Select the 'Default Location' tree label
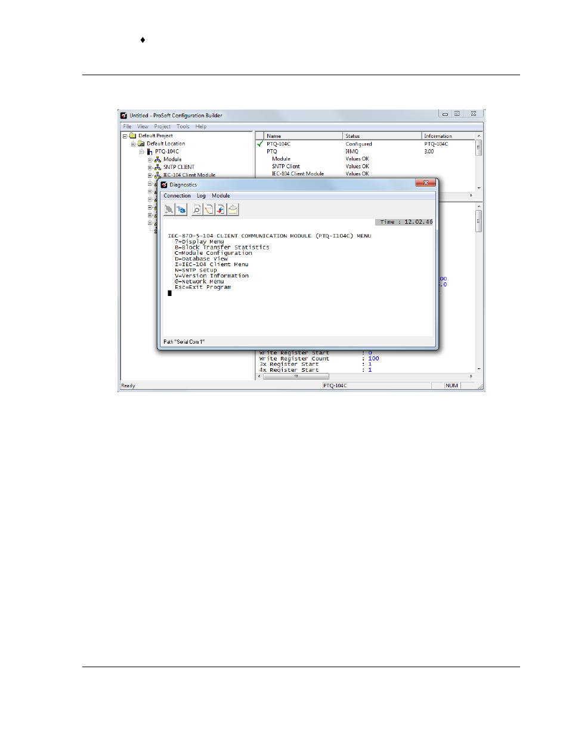This screenshot has width=569, height=737. (166, 144)
